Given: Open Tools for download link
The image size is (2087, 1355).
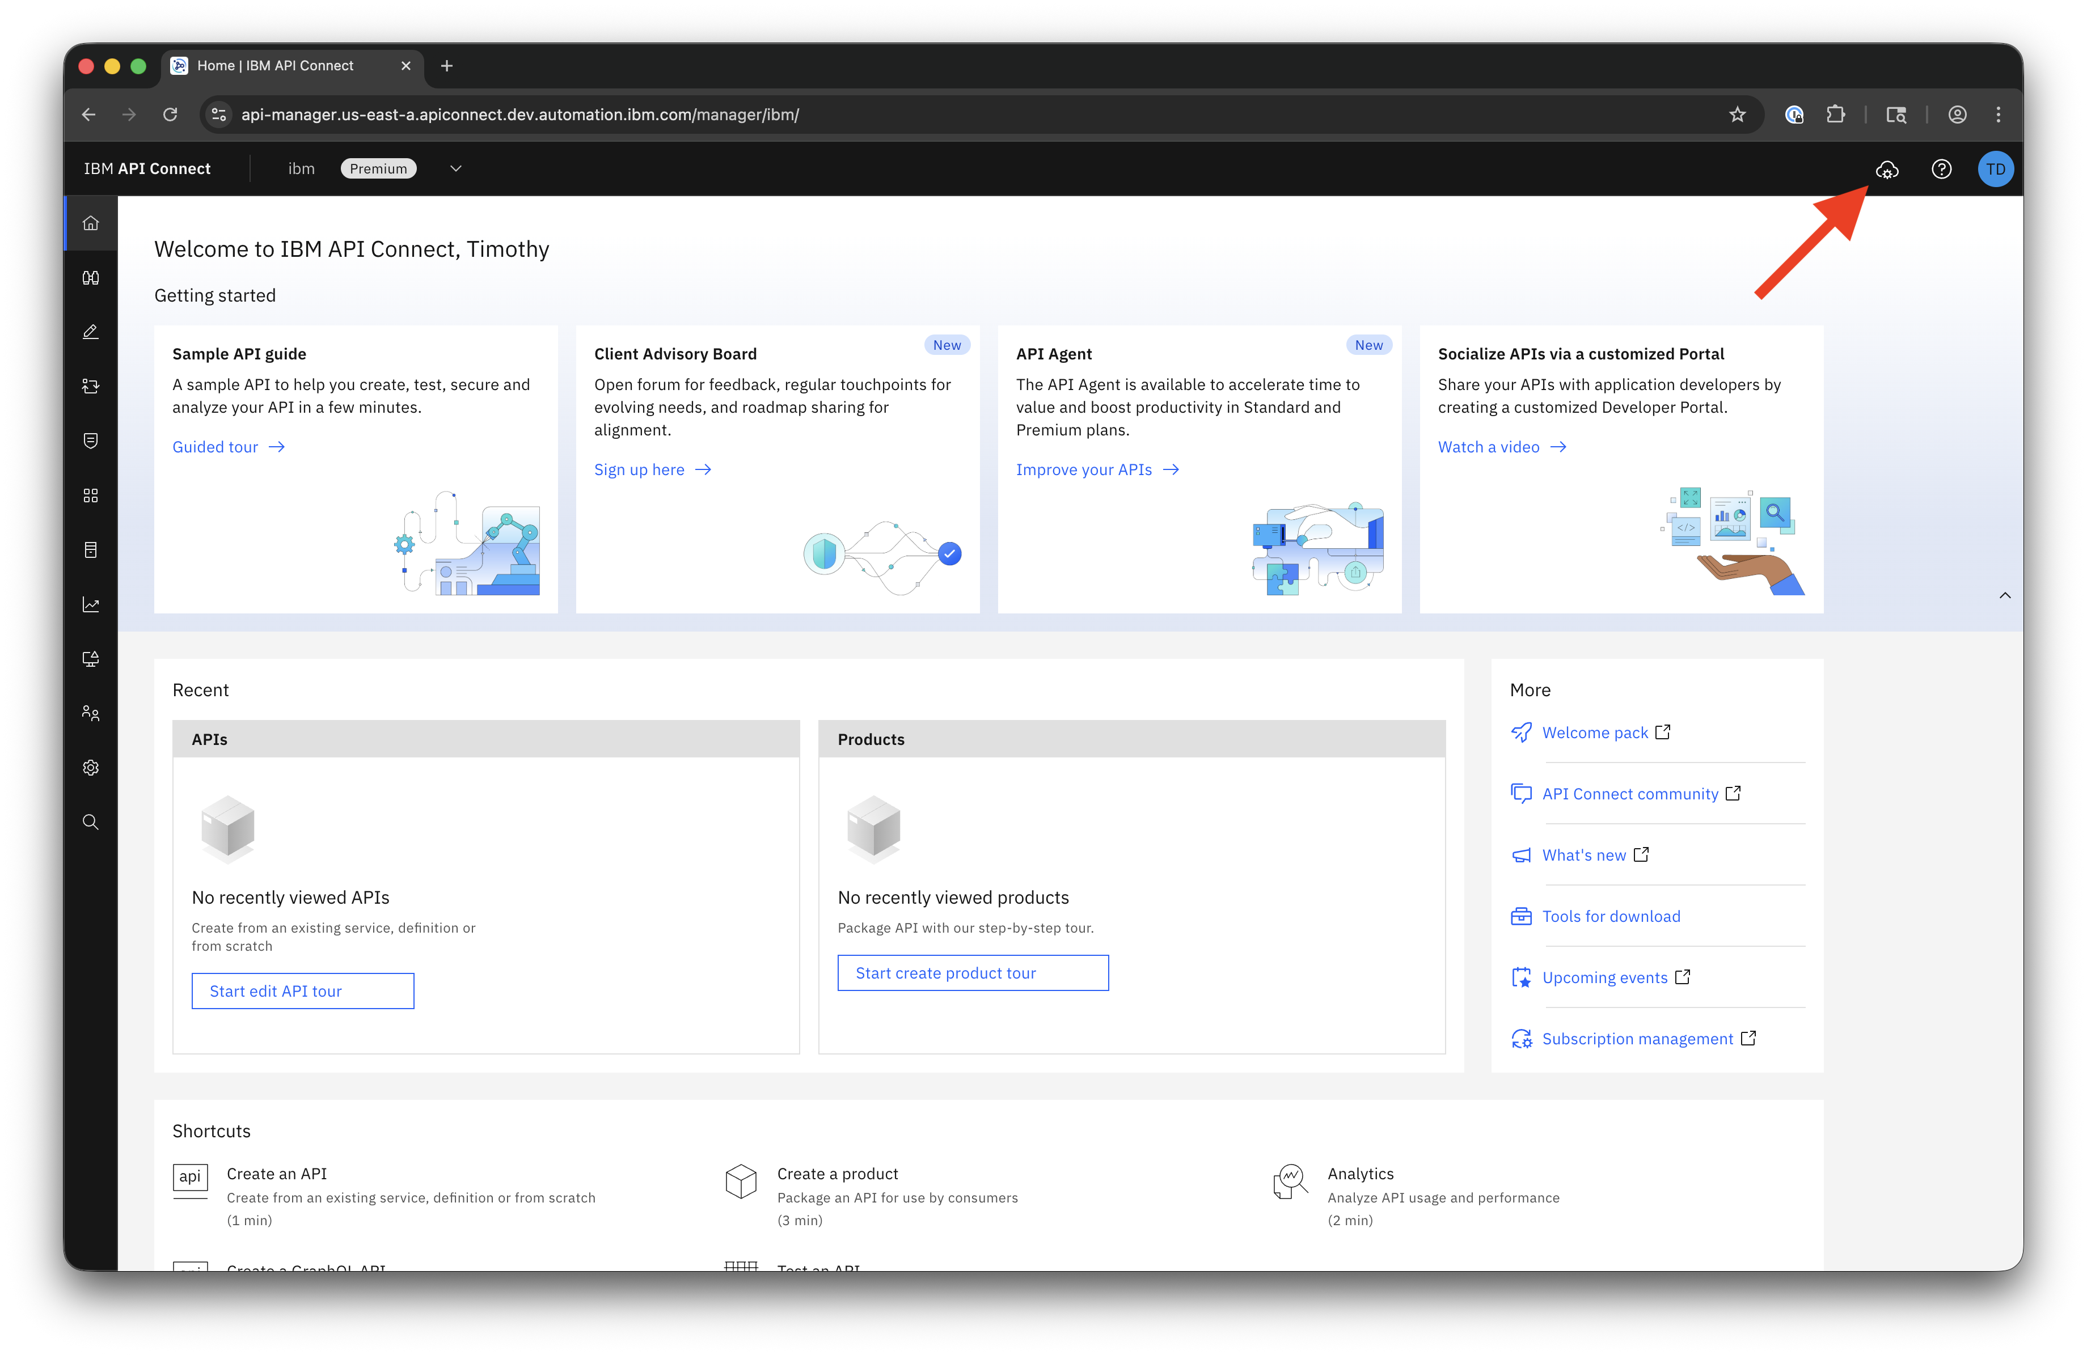Looking at the screenshot, I should [x=1611, y=916].
